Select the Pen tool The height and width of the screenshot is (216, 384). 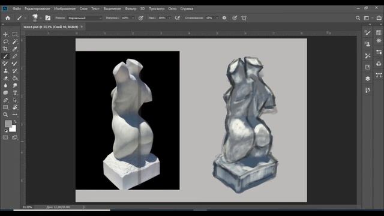tap(5, 100)
